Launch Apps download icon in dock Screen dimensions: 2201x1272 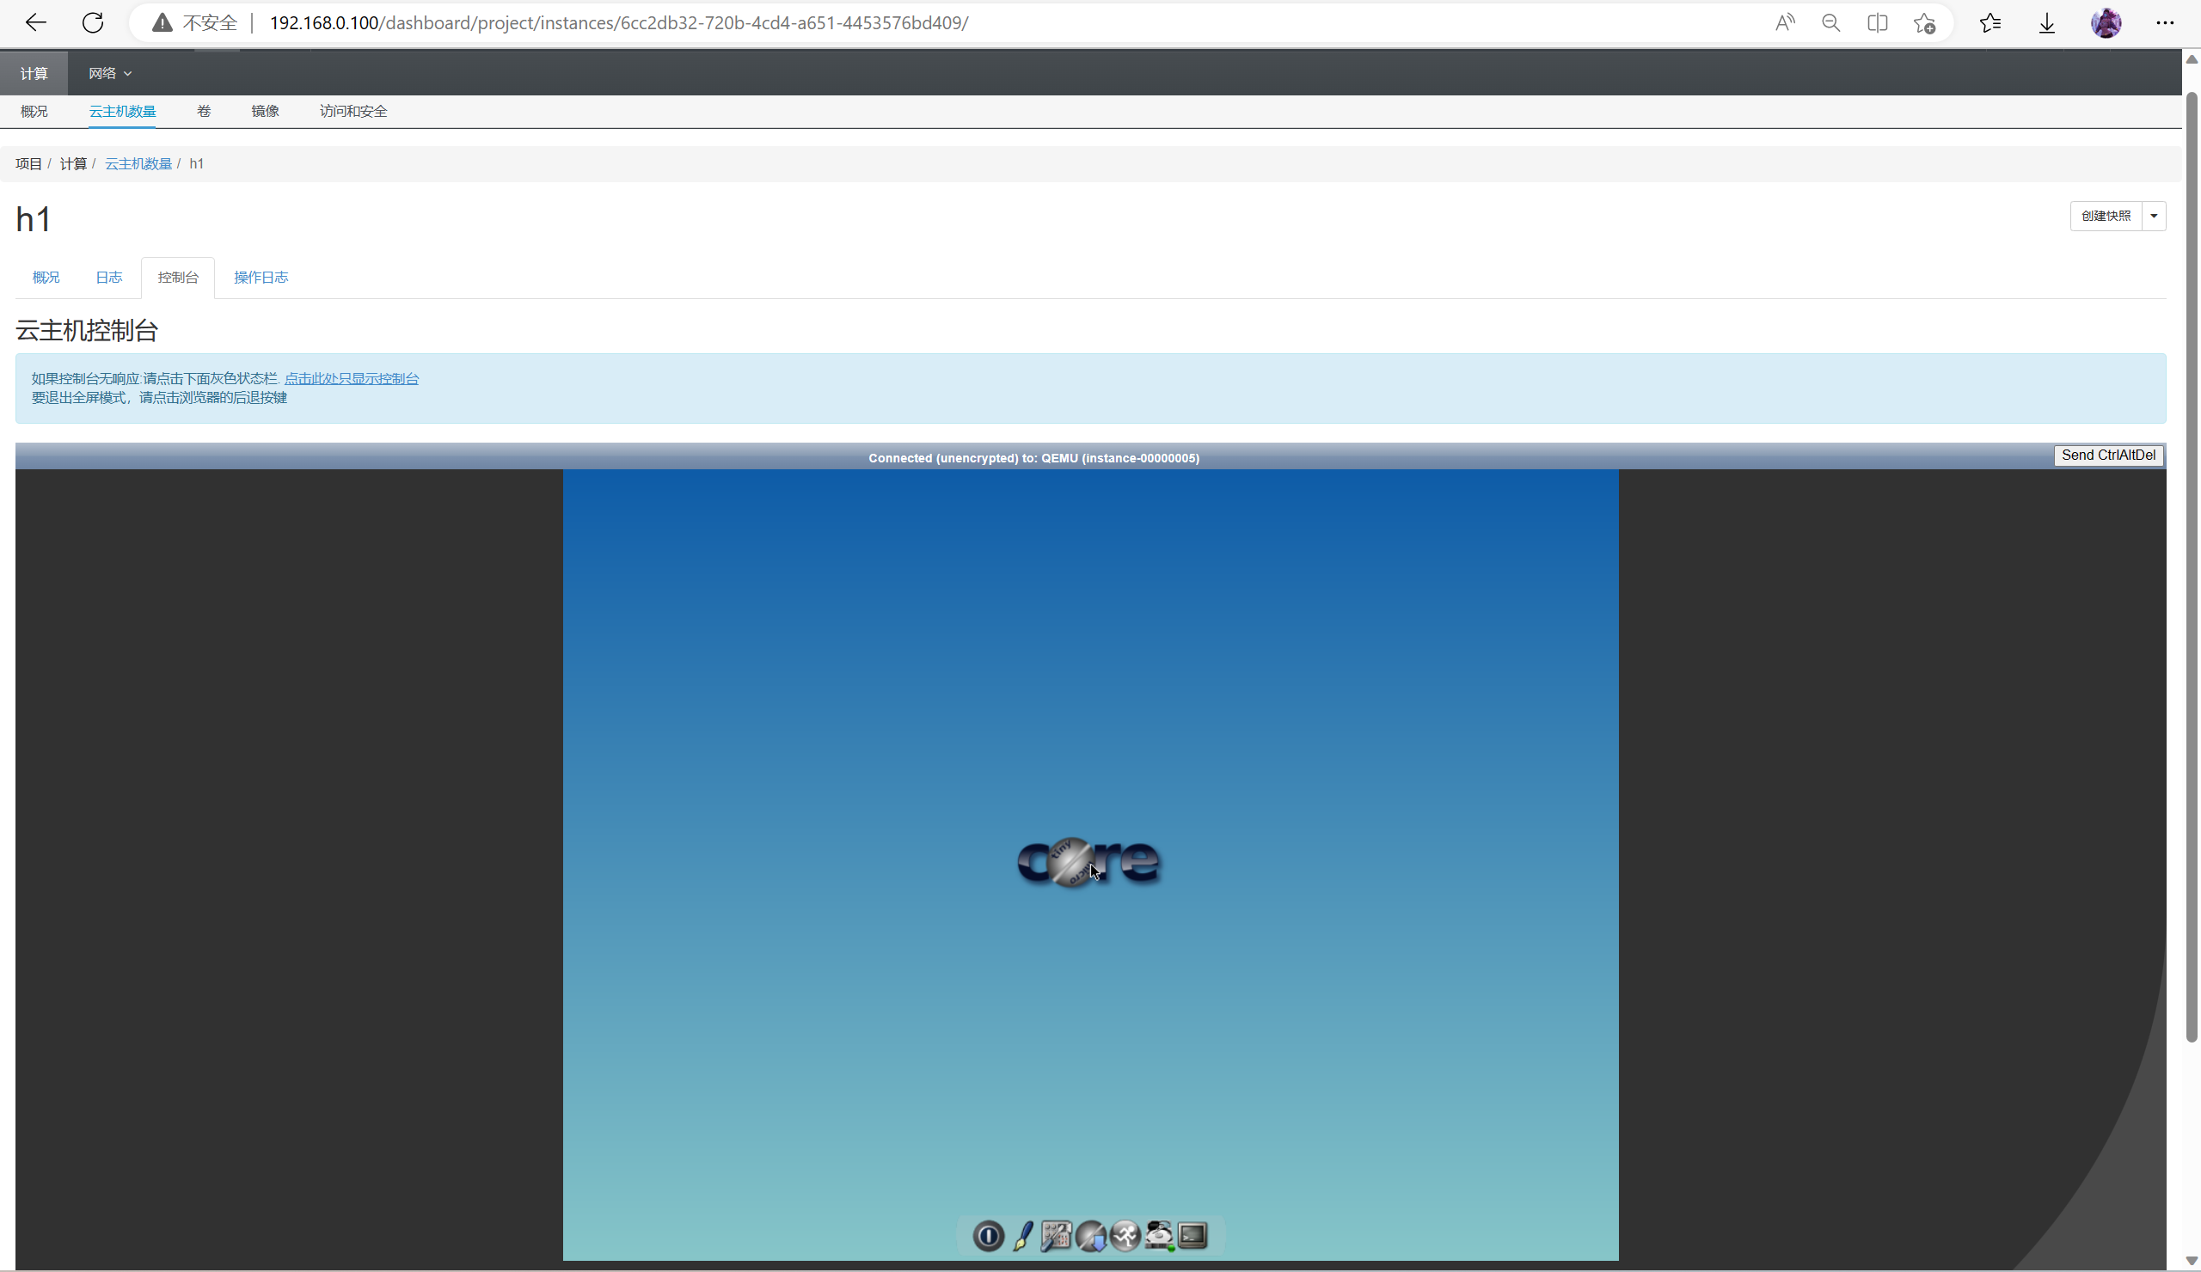coord(1091,1235)
